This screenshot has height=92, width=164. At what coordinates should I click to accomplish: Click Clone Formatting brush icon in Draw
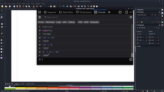tap(34, 6)
